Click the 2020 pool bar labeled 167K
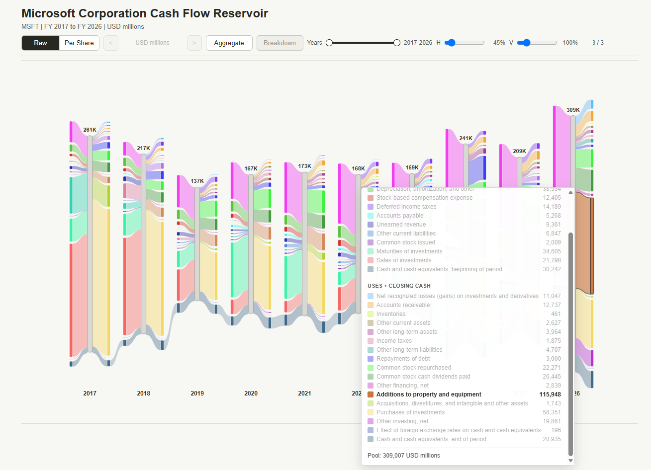The width and height of the screenshot is (651, 470). [251, 243]
